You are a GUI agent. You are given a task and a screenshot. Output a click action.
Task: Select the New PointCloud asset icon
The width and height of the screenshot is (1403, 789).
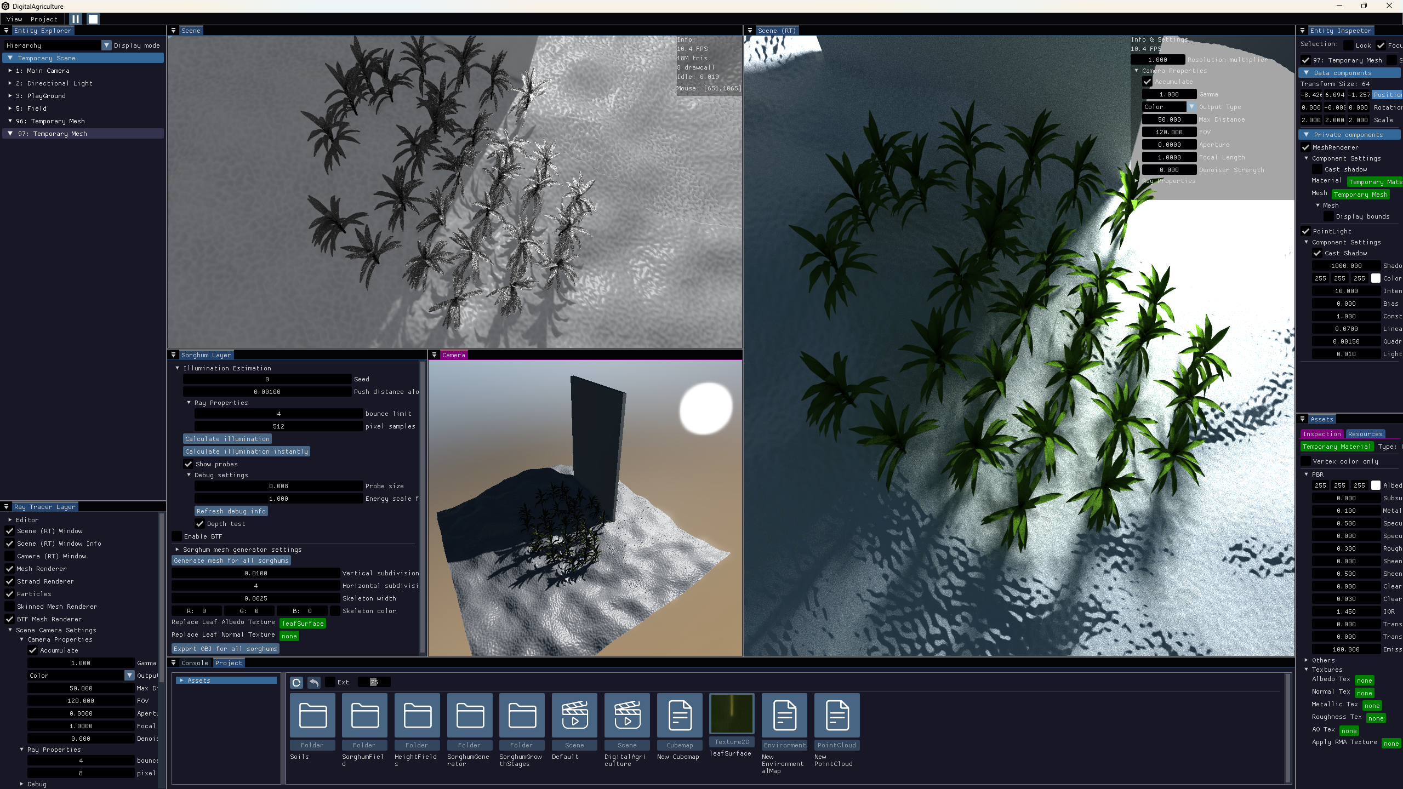point(837,715)
